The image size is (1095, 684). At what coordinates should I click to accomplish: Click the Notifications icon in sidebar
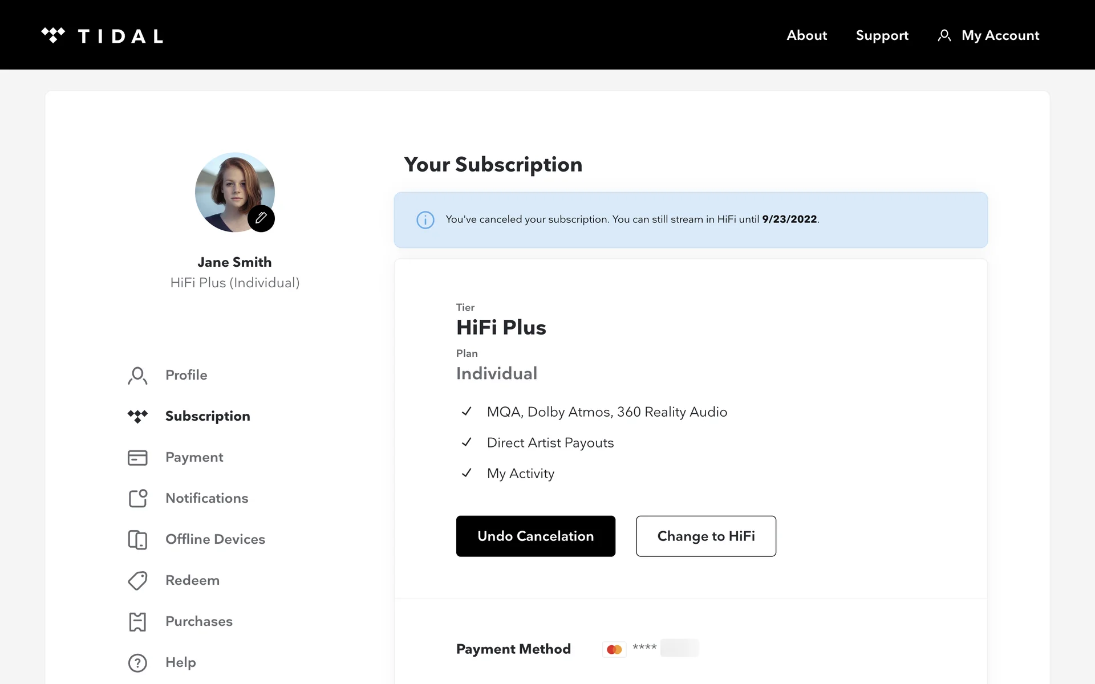(137, 499)
